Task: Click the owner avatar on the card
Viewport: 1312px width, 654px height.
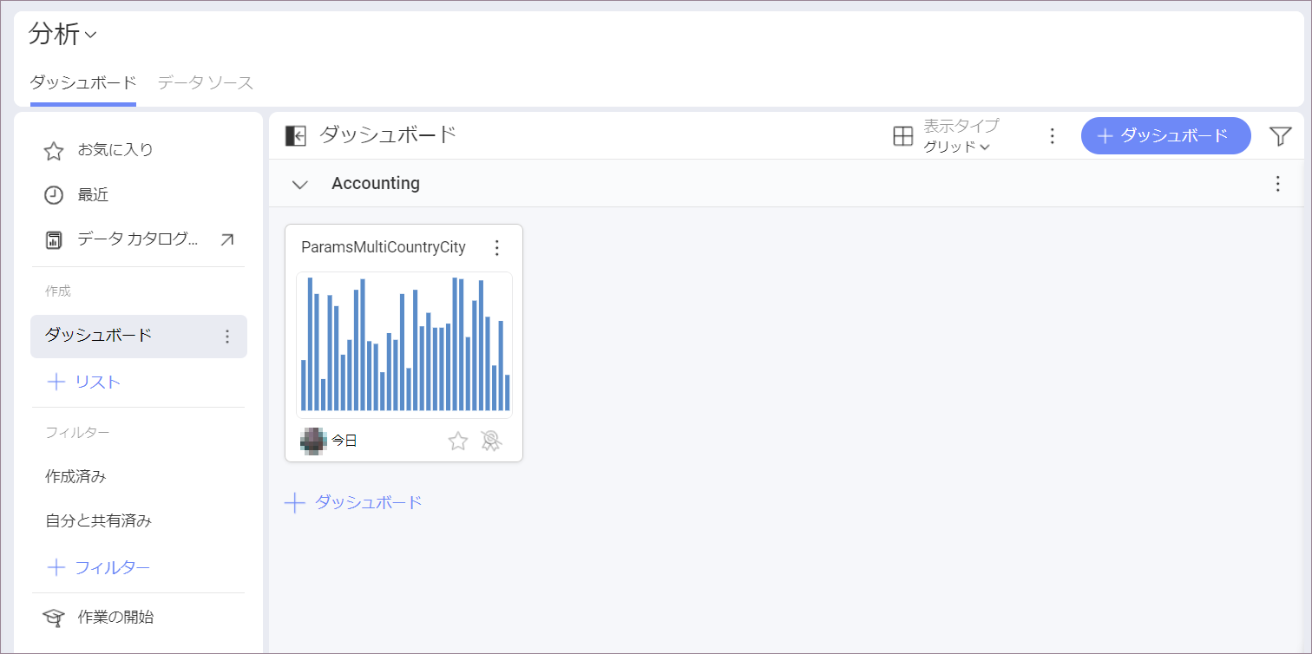Action: (313, 441)
